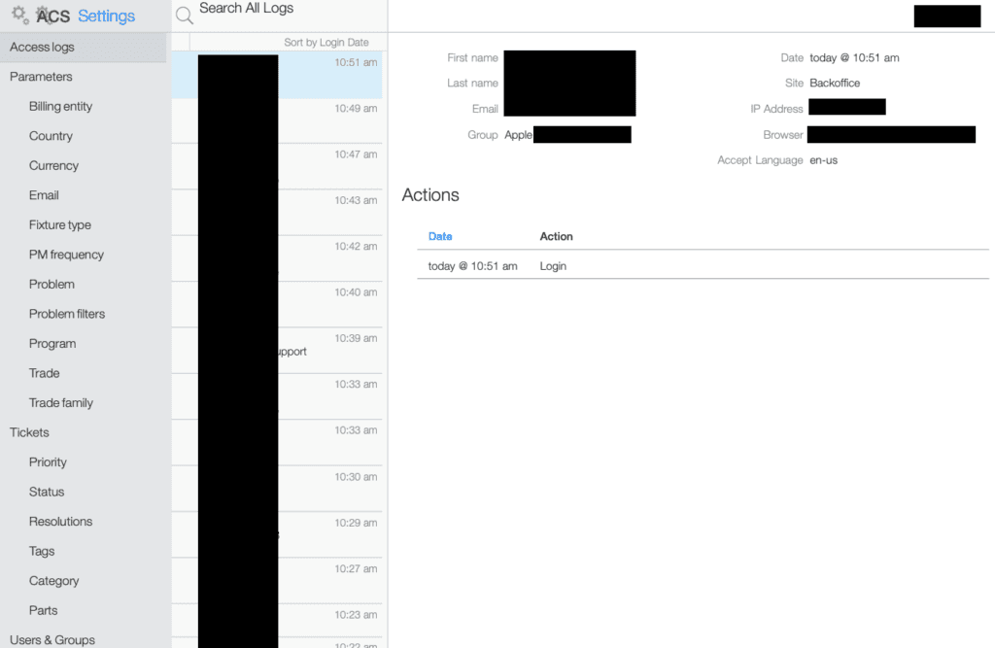The width and height of the screenshot is (995, 648).
Task: Click the ACS gear settings icon
Action: click(19, 15)
